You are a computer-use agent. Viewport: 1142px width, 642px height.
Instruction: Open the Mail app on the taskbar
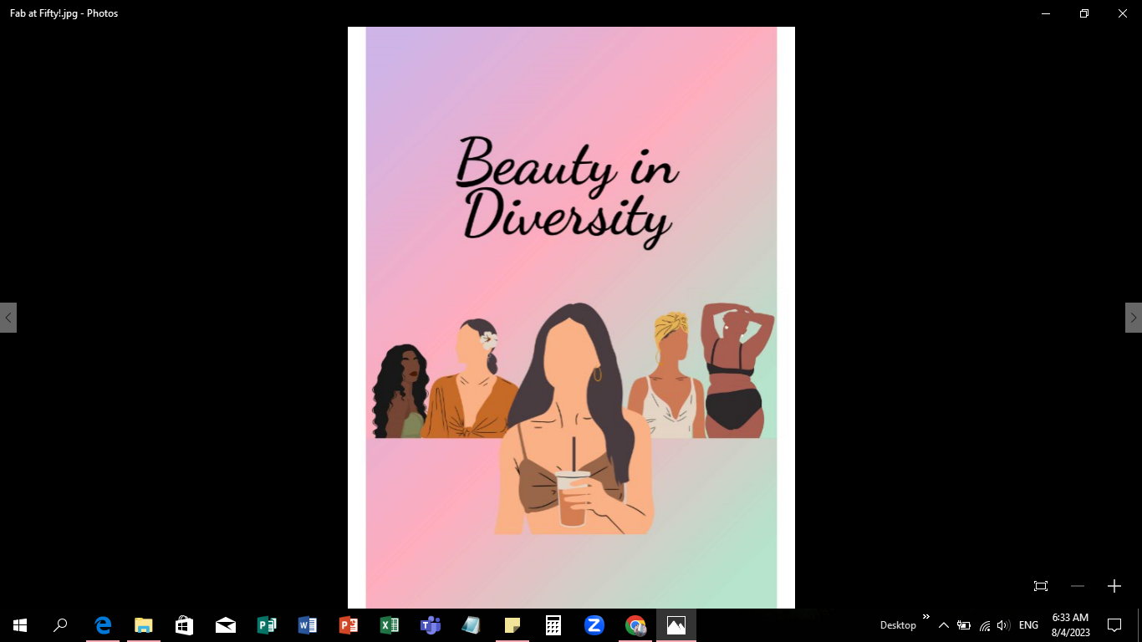point(226,624)
